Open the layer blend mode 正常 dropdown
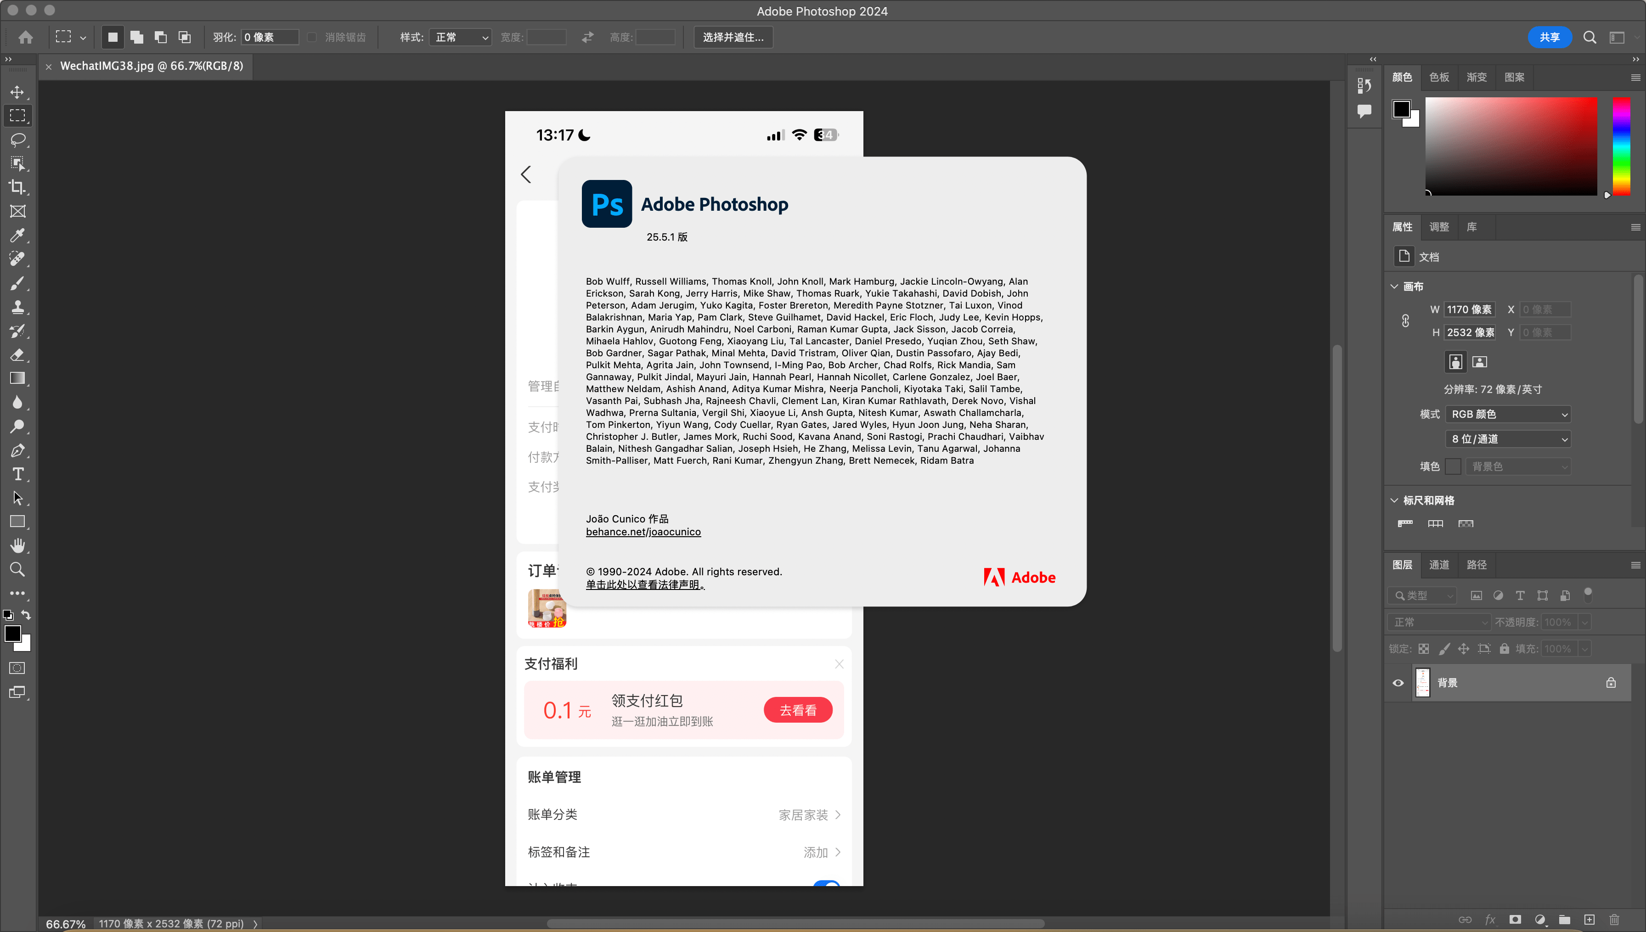Image resolution: width=1646 pixels, height=932 pixels. [1438, 622]
